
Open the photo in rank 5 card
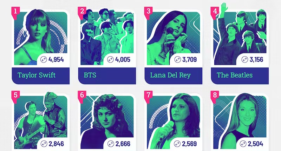point(39,119)
